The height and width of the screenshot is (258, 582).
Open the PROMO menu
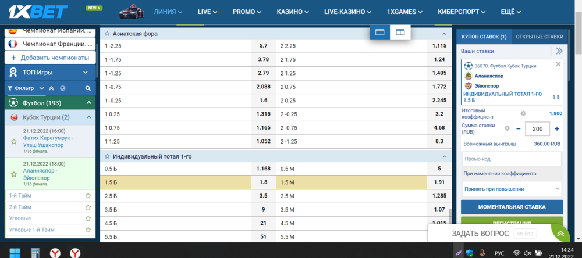click(247, 12)
